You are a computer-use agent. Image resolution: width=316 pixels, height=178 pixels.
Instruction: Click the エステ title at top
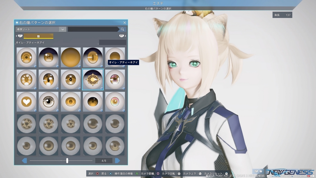click(158, 3)
